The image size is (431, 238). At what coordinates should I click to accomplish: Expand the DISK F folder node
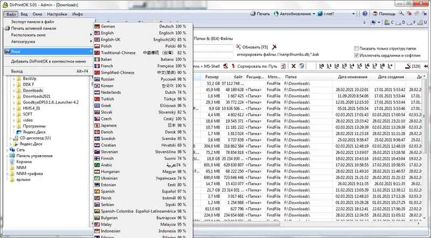tap(14, 85)
